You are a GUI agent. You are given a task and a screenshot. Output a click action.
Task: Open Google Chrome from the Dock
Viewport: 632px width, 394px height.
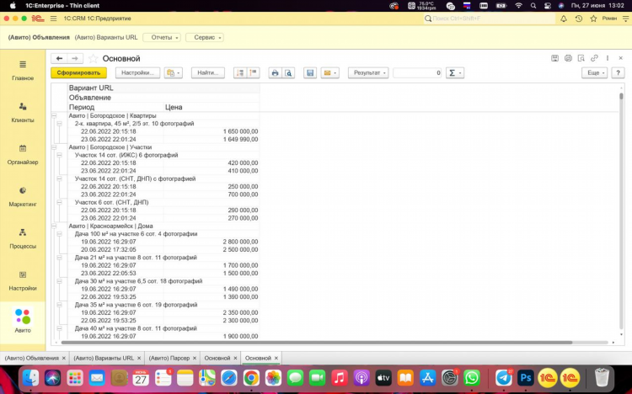coord(251,378)
